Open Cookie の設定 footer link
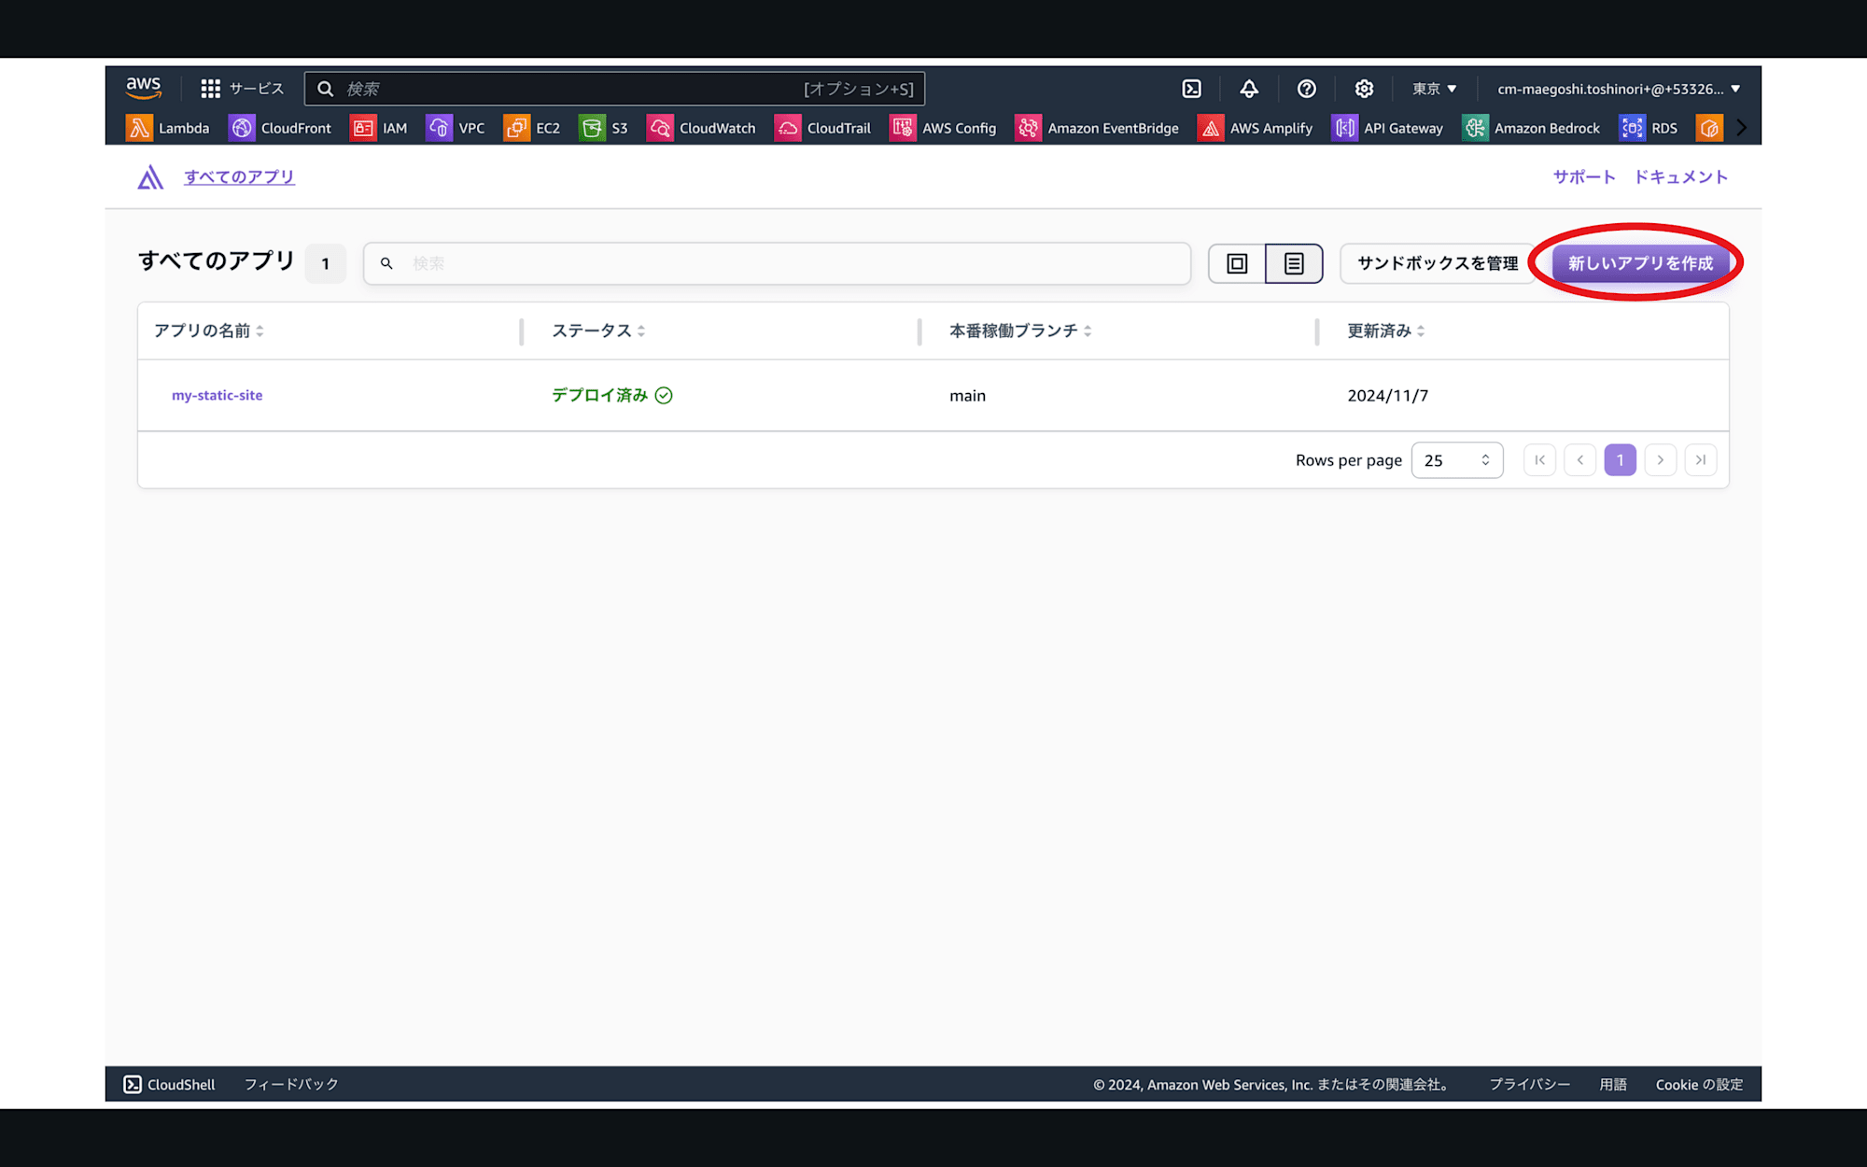1867x1167 pixels. click(x=1699, y=1084)
